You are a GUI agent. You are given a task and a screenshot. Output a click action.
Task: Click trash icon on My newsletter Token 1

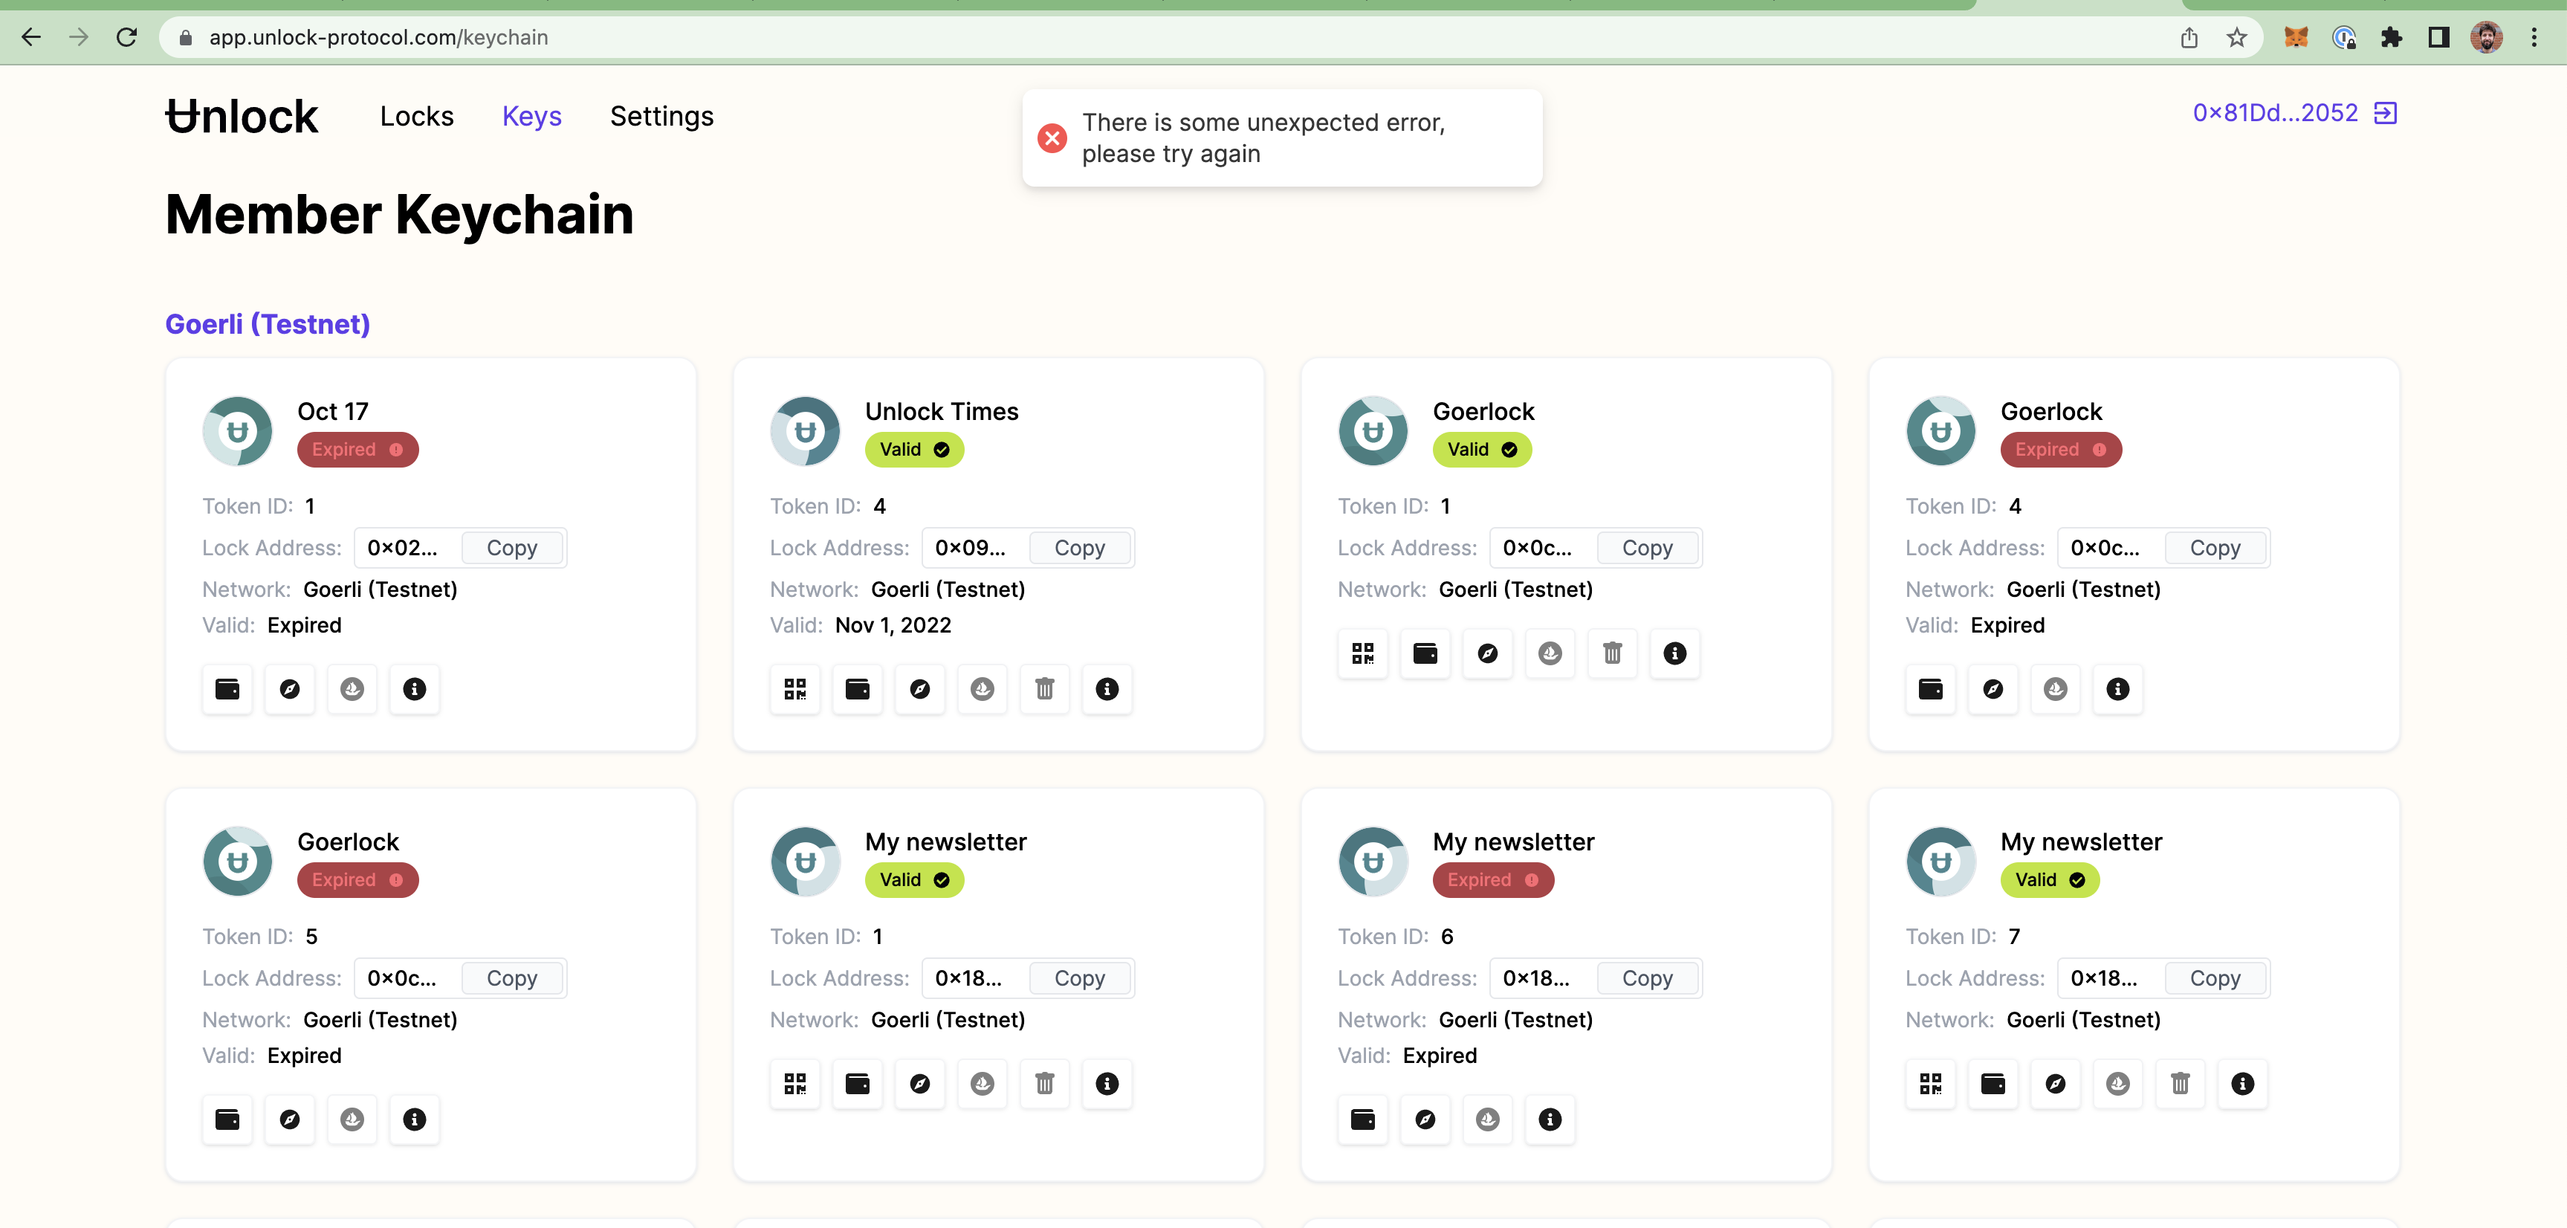click(1043, 1084)
